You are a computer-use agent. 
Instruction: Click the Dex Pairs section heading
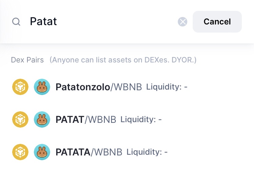coord(27,60)
